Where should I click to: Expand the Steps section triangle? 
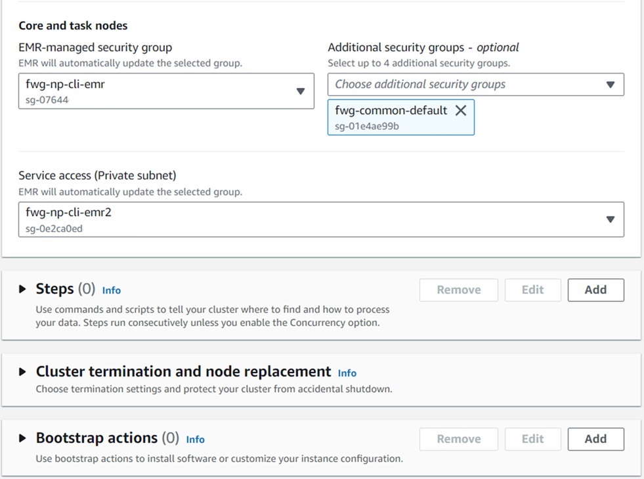coord(23,289)
